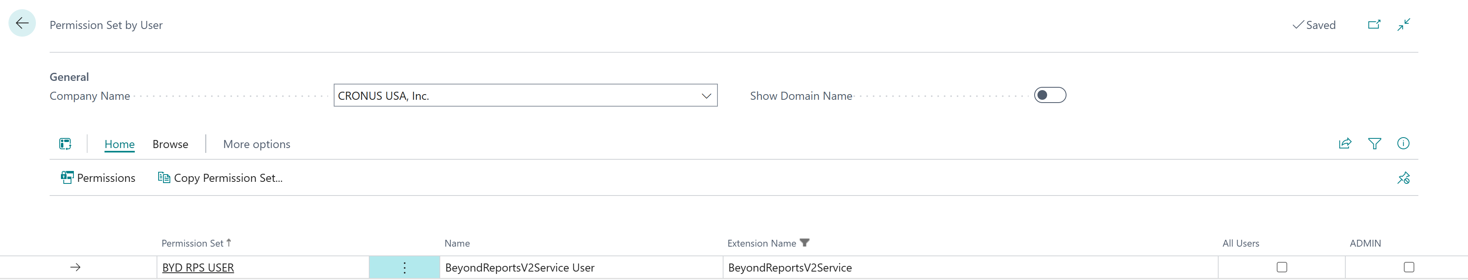1468x280 pixels.
Task: Show the information FactBox icon
Action: click(1403, 144)
